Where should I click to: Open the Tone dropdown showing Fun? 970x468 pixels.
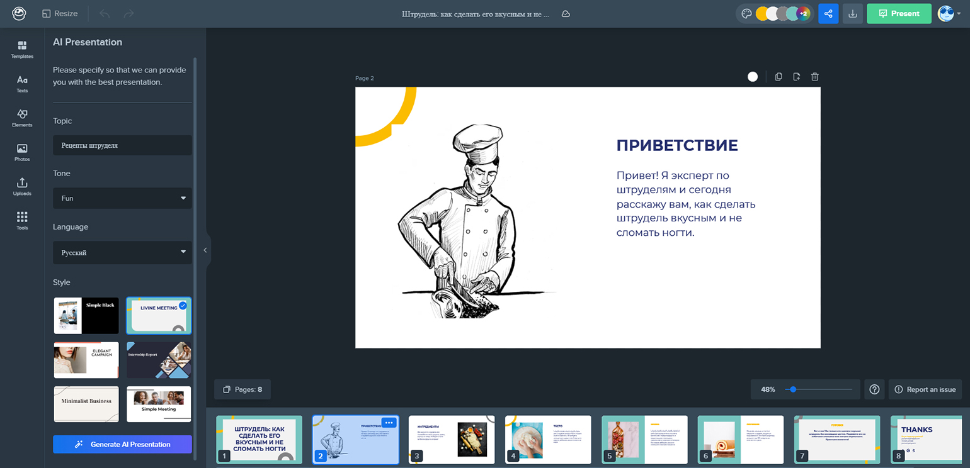[122, 198]
